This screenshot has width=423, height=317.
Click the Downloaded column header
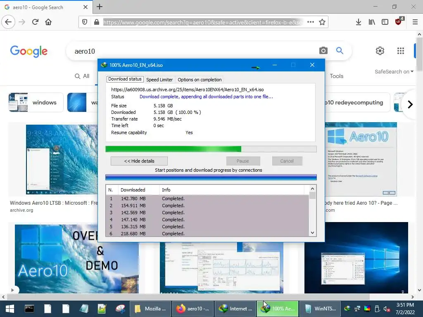tap(139, 190)
